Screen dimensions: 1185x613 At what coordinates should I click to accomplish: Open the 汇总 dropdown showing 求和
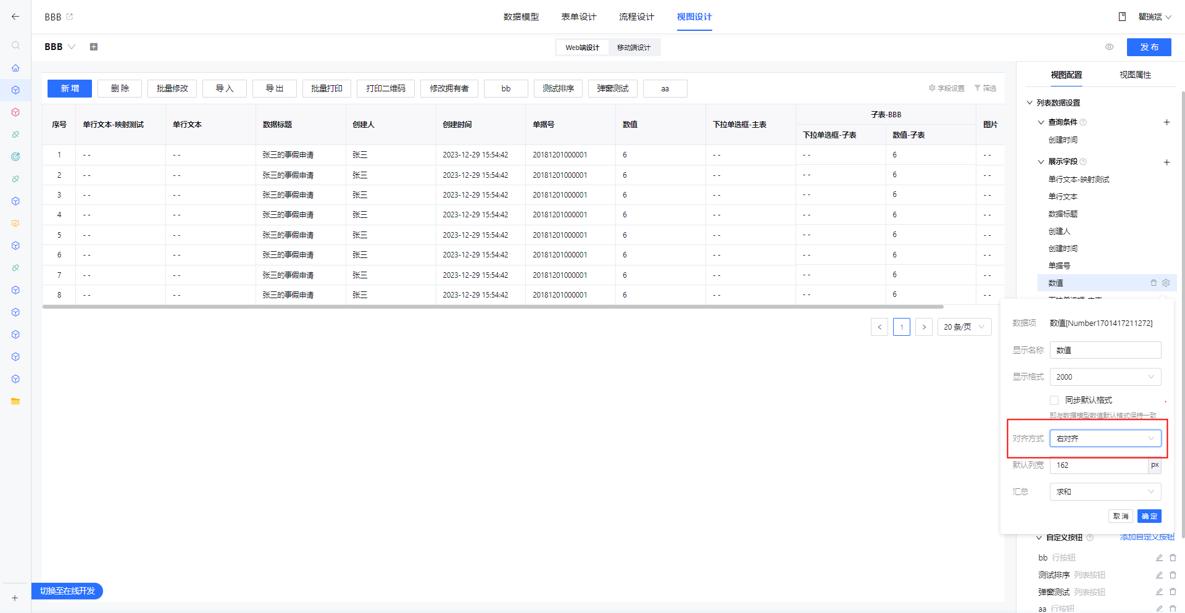coord(1105,491)
